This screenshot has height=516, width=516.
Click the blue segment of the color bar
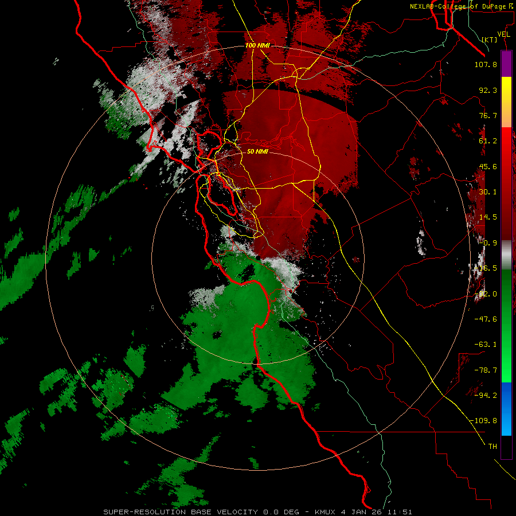point(506,409)
